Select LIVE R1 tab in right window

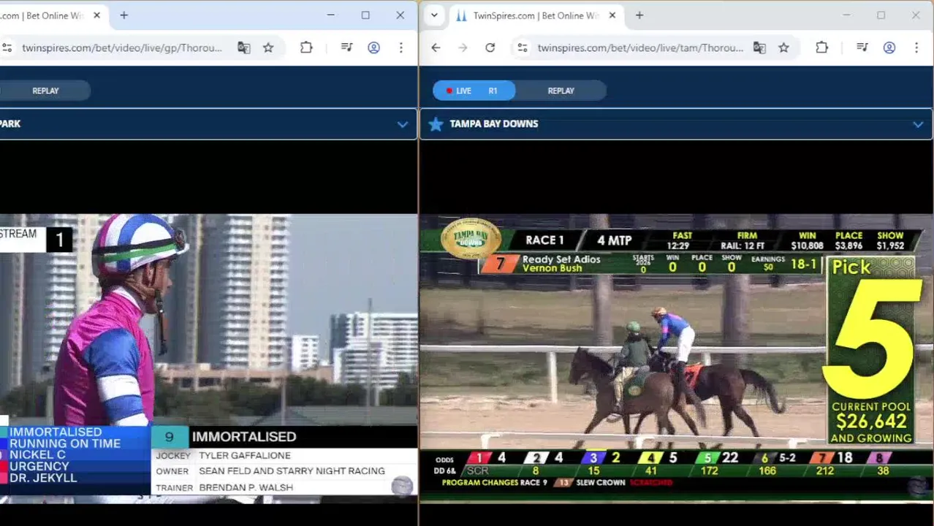pyautogui.click(x=474, y=91)
